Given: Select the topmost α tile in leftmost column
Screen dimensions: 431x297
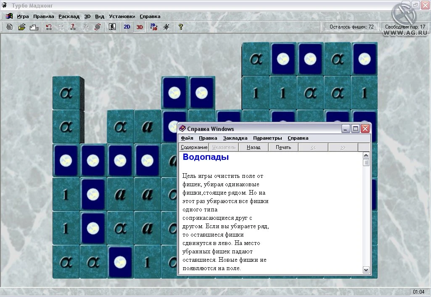Looking at the screenshot, I should point(66,93).
